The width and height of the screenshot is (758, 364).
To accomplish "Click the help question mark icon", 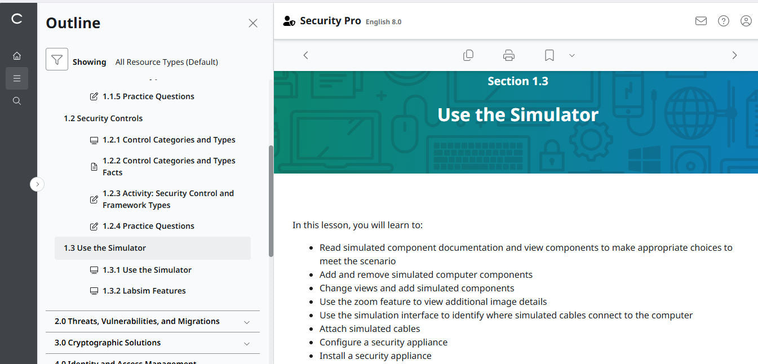I will (x=723, y=20).
